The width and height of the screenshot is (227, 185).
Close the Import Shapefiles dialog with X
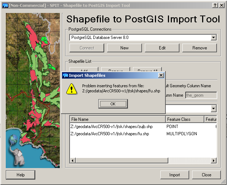point(161,75)
